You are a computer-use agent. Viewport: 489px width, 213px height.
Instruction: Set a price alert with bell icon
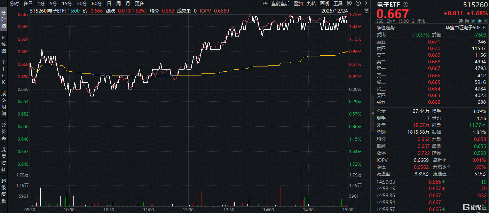pos(480,21)
